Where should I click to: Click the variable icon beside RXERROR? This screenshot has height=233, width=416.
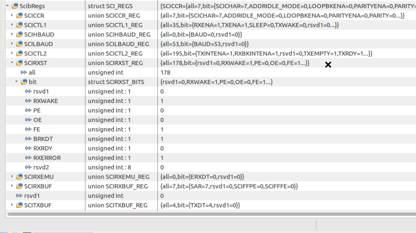coord(28,158)
